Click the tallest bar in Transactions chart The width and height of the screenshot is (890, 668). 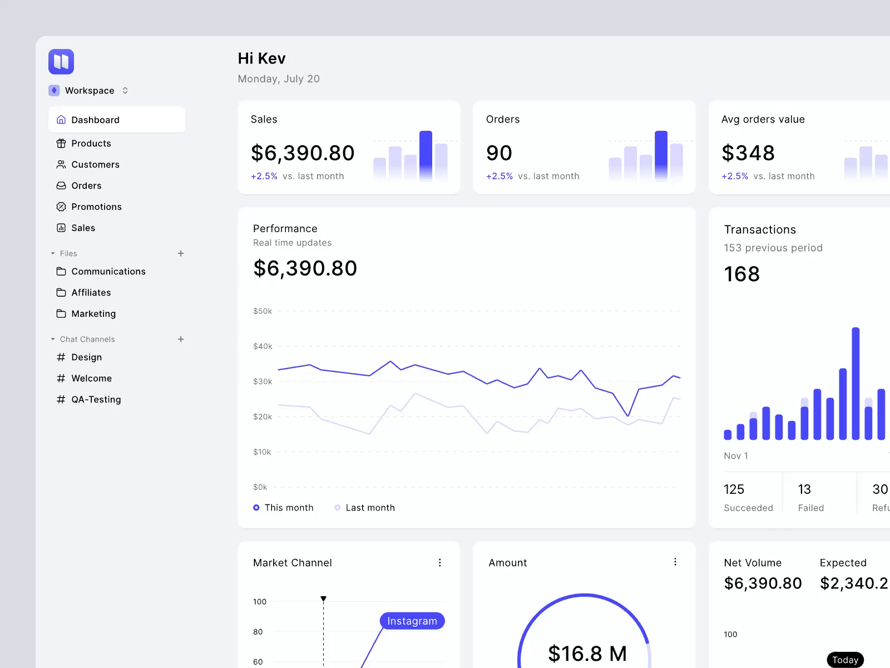point(856,384)
